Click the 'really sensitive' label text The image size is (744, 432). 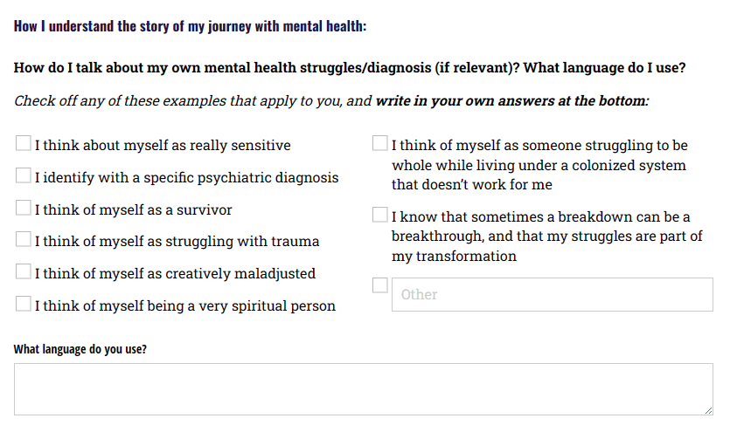tap(163, 146)
